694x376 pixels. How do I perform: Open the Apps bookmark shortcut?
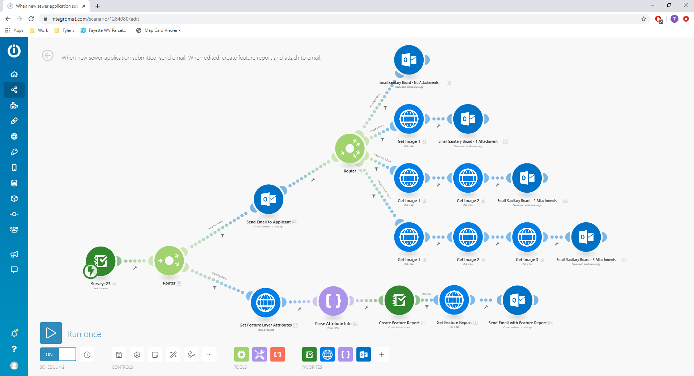pos(14,30)
